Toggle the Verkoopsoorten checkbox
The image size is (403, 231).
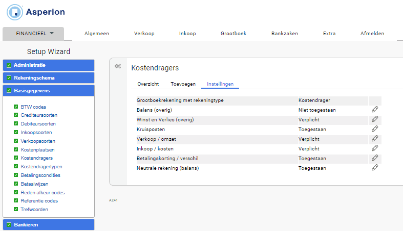click(16, 141)
